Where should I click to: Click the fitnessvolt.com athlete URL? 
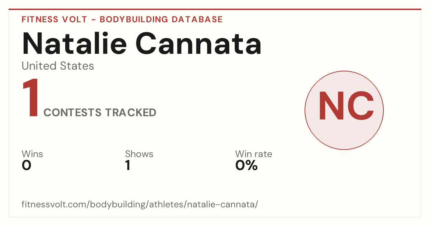click(x=140, y=204)
